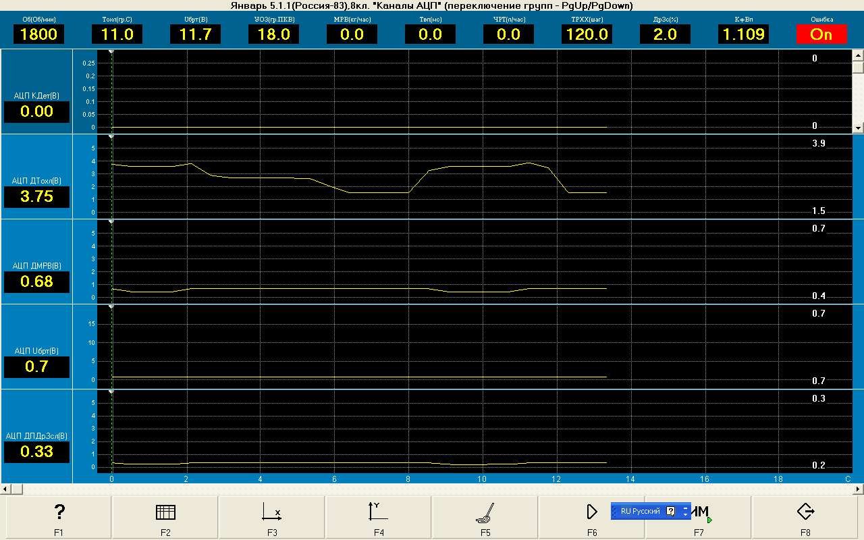Click the ДТохл maximum reading 3.9
Viewport: 864px width, 540px height.
coord(818,144)
